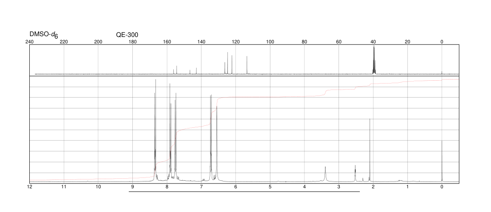Screen dimensions: 491x212
Task: Select the 180 tick label on the carbon axis
Action: point(132,42)
